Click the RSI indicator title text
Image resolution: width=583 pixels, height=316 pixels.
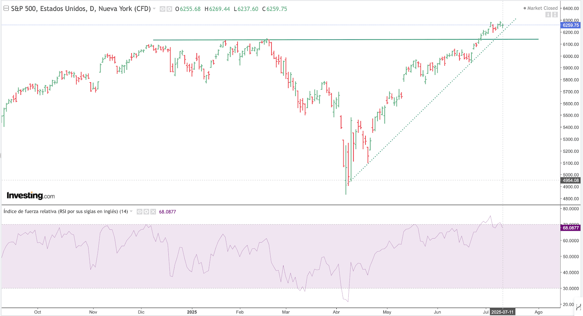66,211
